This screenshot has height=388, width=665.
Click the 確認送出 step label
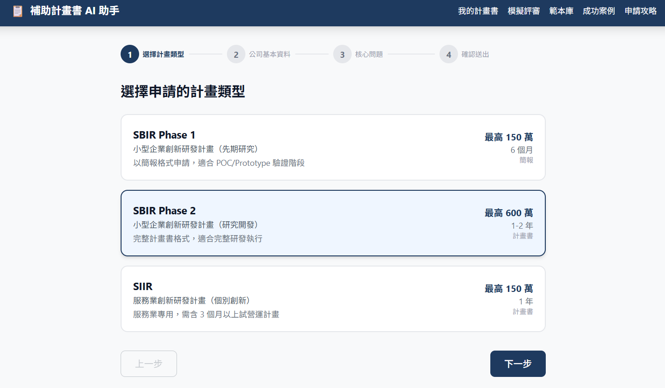[x=475, y=55]
